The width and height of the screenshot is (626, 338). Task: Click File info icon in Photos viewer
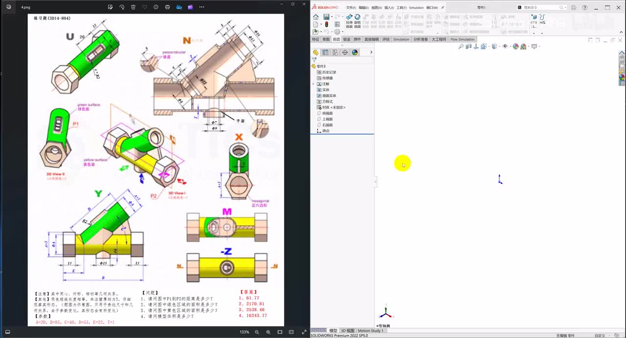(x=156, y=7)
